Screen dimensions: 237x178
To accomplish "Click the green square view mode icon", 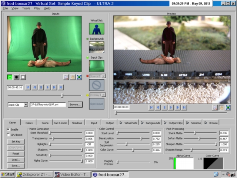I will pyautogui.click(x=10, y=77).
